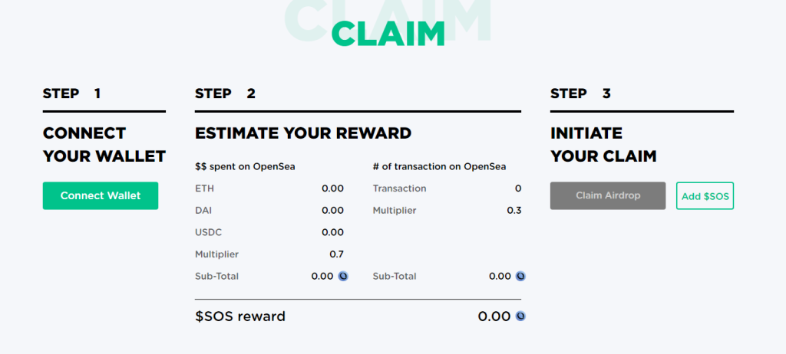
Task: Select the ETH spent amount value
Action: pyautogui.click(x=332, y=188)
